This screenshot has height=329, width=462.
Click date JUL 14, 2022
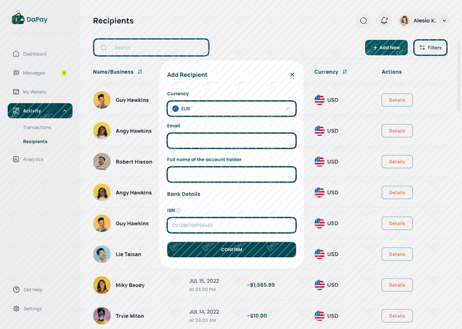[x=204, y=312]
